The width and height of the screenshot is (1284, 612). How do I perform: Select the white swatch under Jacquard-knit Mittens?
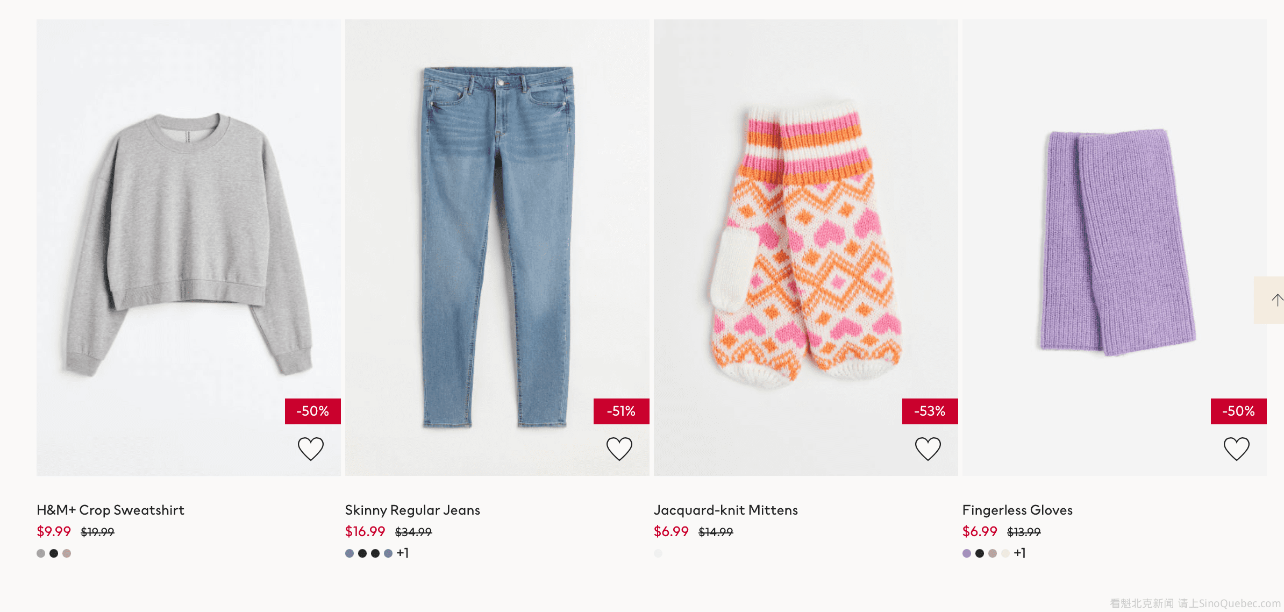658,553
